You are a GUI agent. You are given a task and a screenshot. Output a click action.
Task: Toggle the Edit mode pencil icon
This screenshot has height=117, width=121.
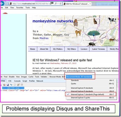18,85
